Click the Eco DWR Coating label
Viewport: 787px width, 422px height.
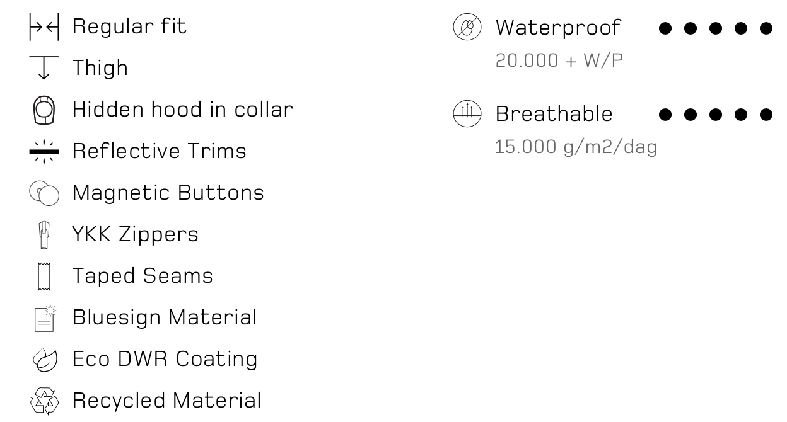(165, 359)
